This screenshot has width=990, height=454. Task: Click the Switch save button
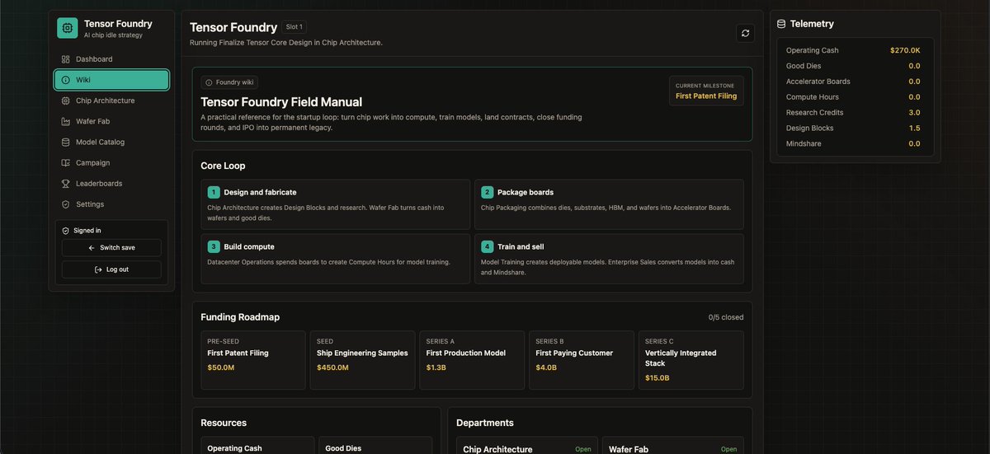click(x=111, y=248)
